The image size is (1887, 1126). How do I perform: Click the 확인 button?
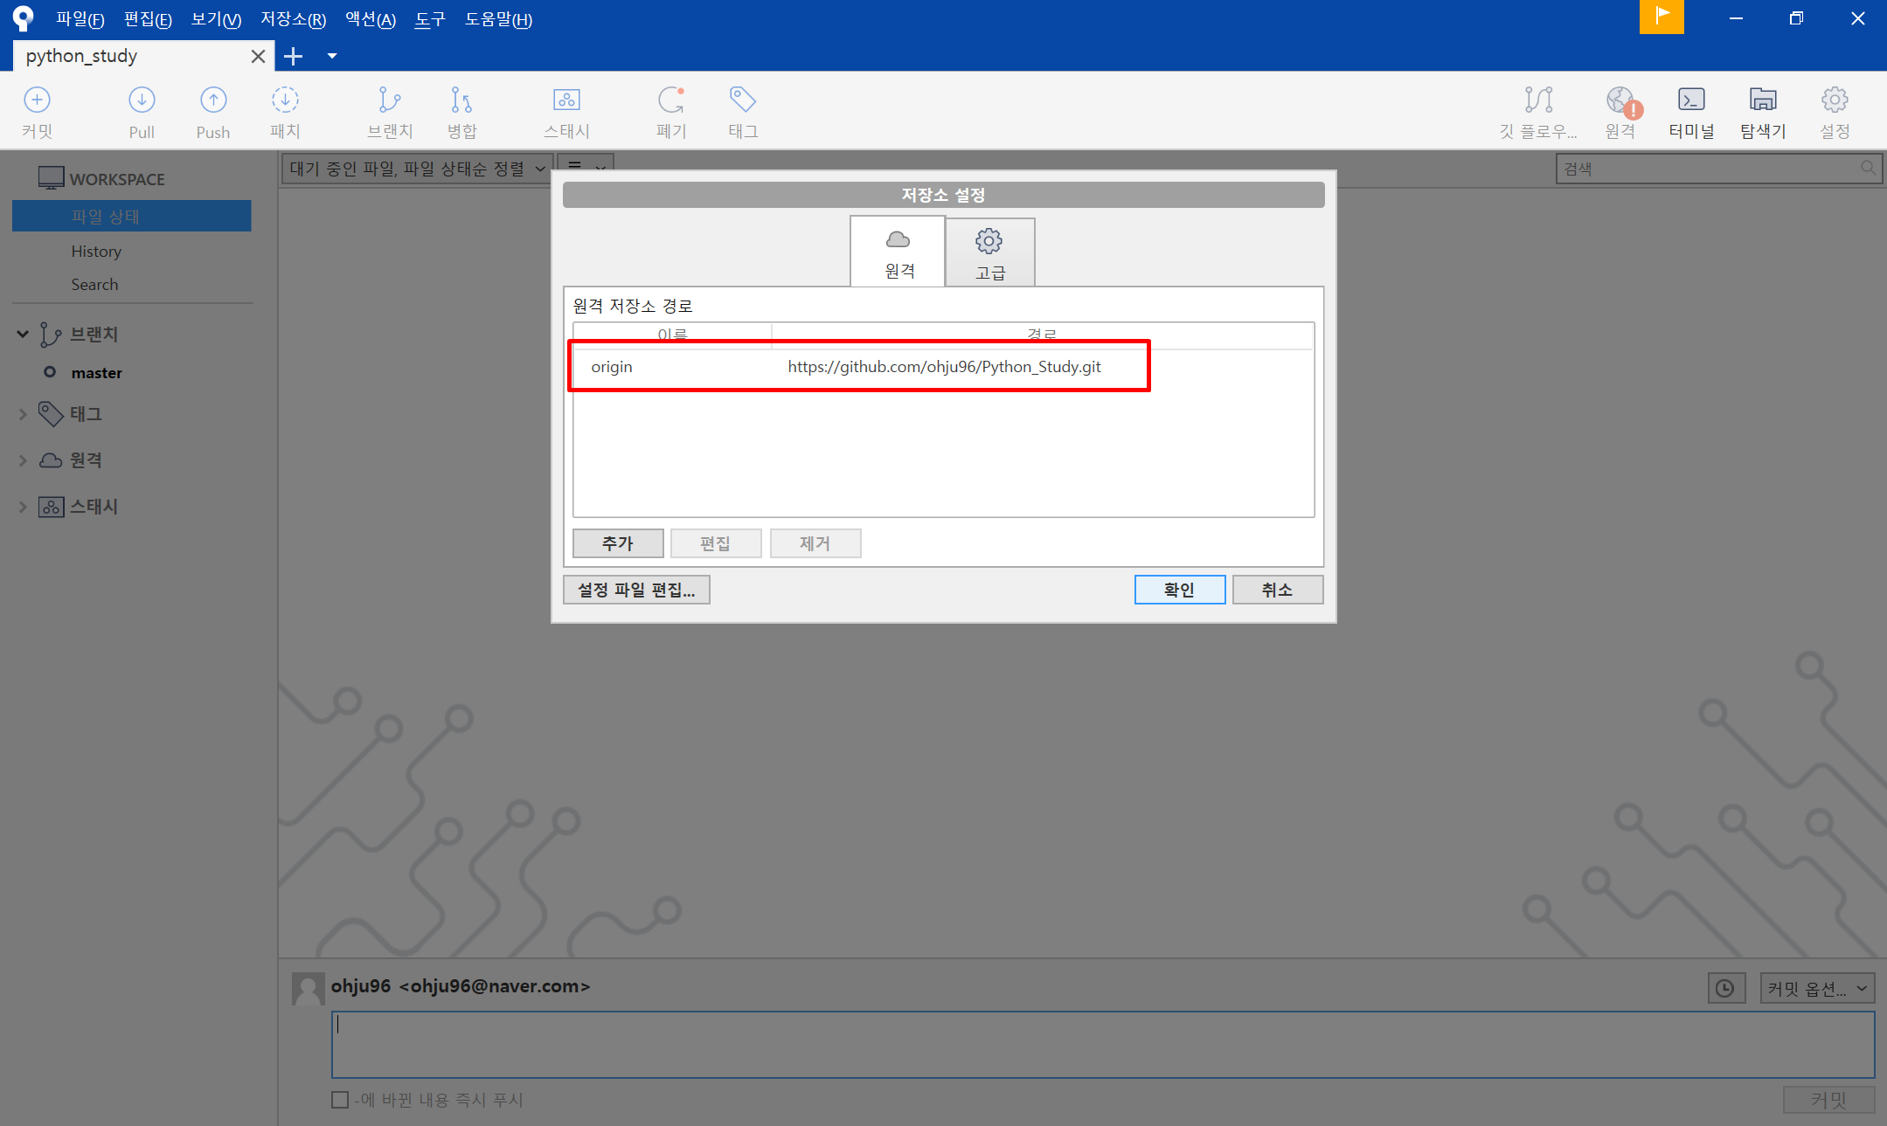tap(1179, 590)
